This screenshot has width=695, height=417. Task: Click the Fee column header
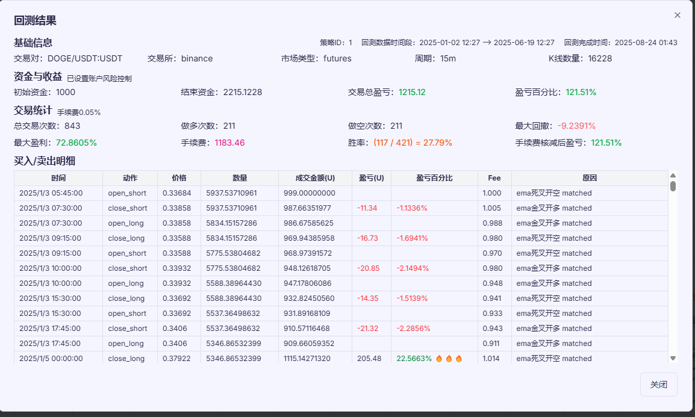494,178
